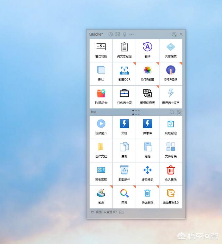Launch the EVER截图 screenshot action

[x=147, y=74]
